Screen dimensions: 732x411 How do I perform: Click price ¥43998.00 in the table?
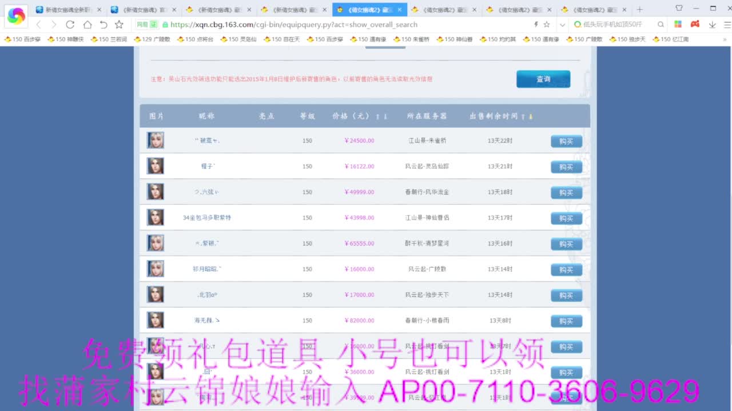(359, 217)
